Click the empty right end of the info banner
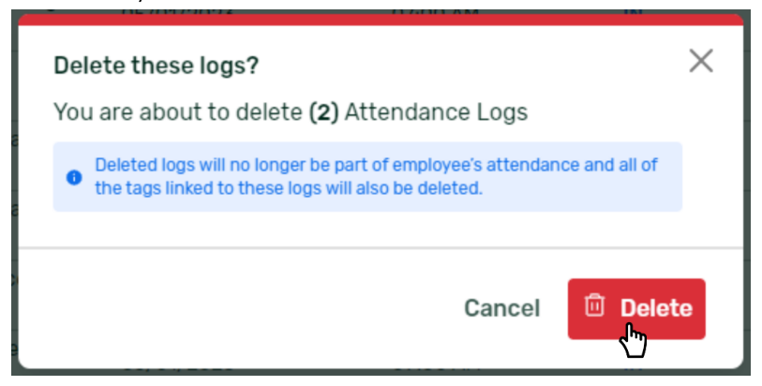762x386 pixels. click(671, 177)
